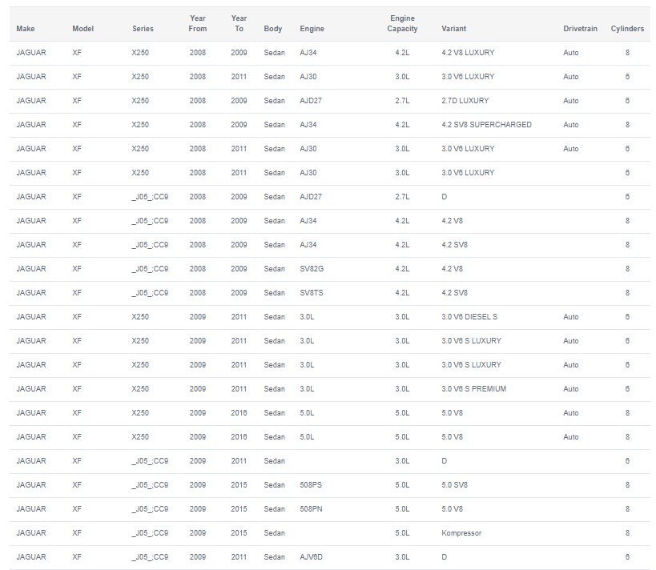Click the Year From column header
The image size is (656, 570).
(198, 23)
